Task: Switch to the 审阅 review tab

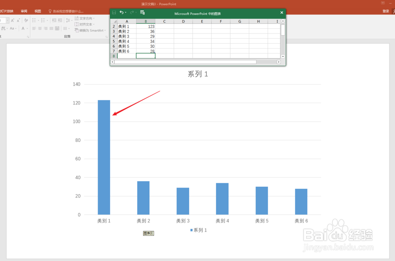Action: click(x=24, y=11)
